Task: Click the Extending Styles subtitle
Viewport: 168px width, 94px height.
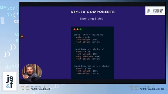Action: tap(91, 19)
